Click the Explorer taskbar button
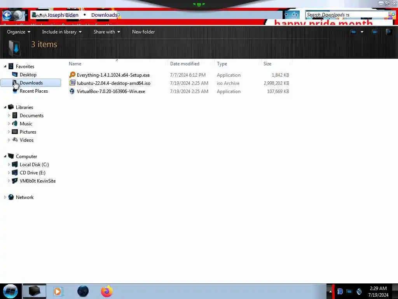 35,291
